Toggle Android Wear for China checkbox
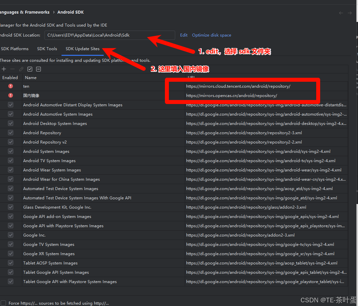Screen dimensions: 358x306 coord(11,179)
